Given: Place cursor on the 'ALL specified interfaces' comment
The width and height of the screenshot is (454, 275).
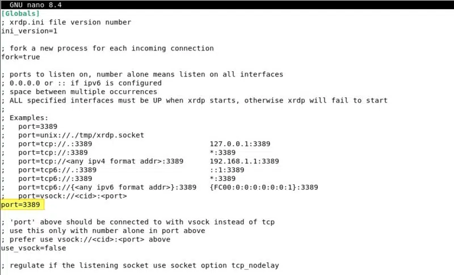Looking at the screenshot, I should click(x=194, y=100).
